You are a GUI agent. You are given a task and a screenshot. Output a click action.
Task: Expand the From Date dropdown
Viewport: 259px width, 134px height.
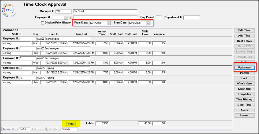108,23
